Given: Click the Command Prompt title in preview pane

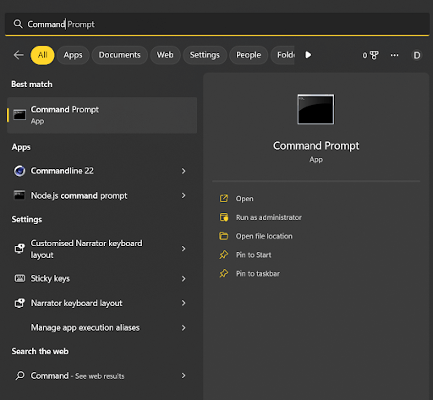Looking at the screenshot, I should (316, 146).
